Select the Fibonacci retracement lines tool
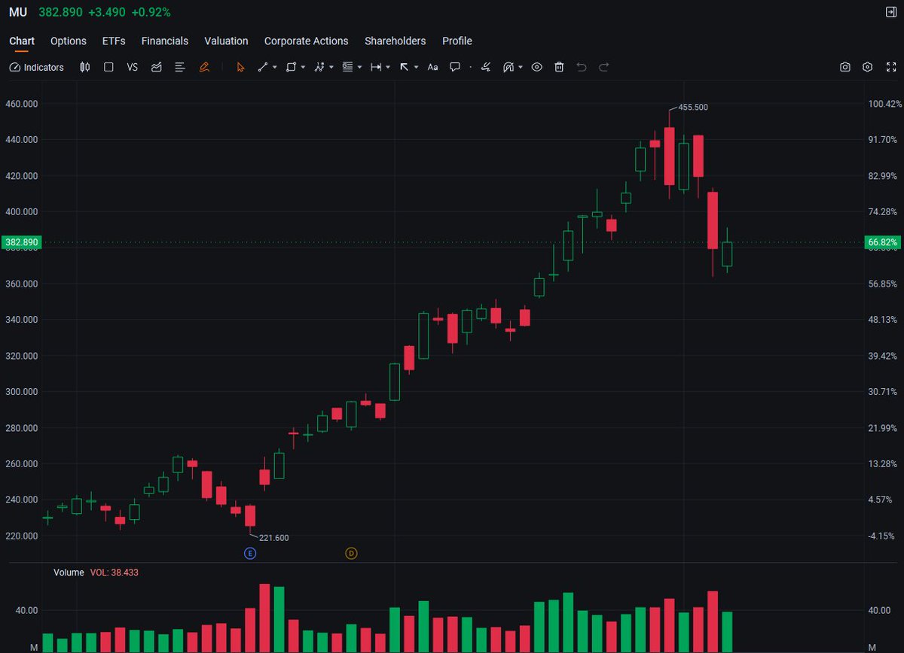The width and height of the screenshot is (904, 653). point(348,67)
